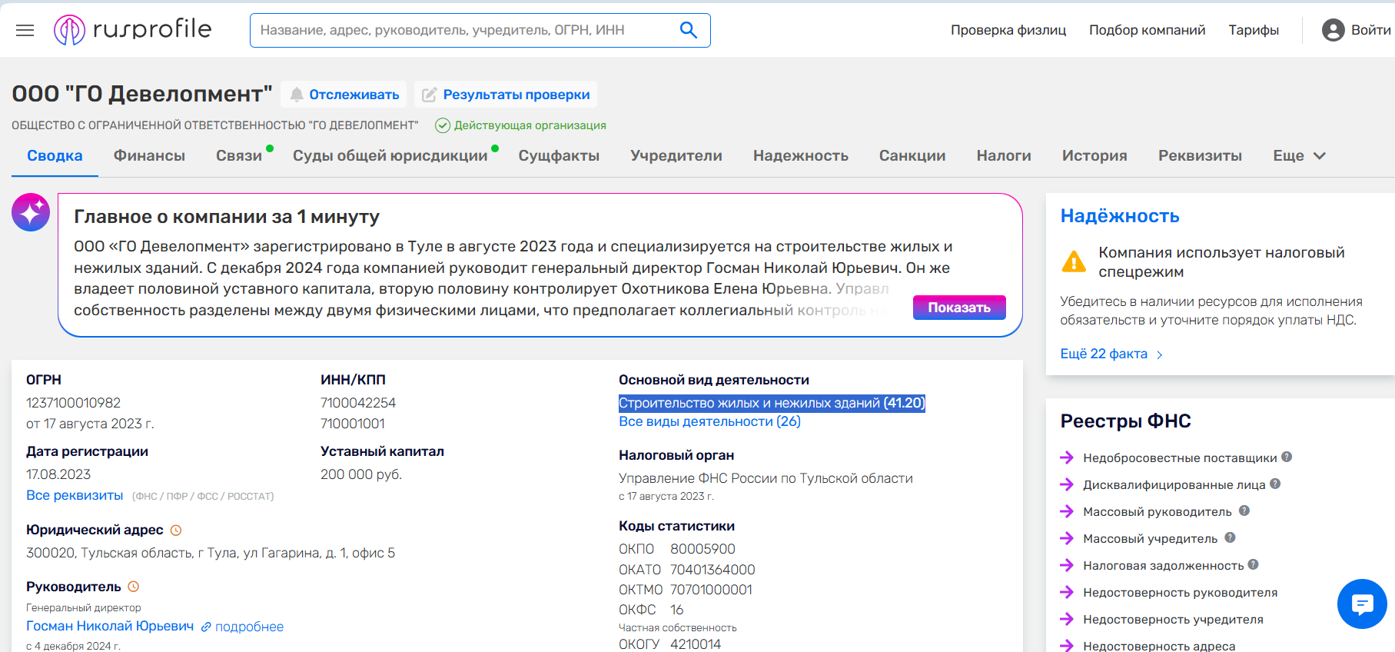Expand Ещё 22 факта chevron link
Image resolution: width=1395 pixels, height=652 pixels.
[x=1111, y=354]
